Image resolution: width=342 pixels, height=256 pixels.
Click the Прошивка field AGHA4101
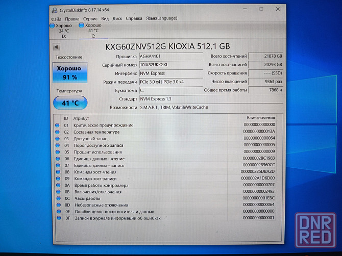pyautogui.click(x=171, y=57)
